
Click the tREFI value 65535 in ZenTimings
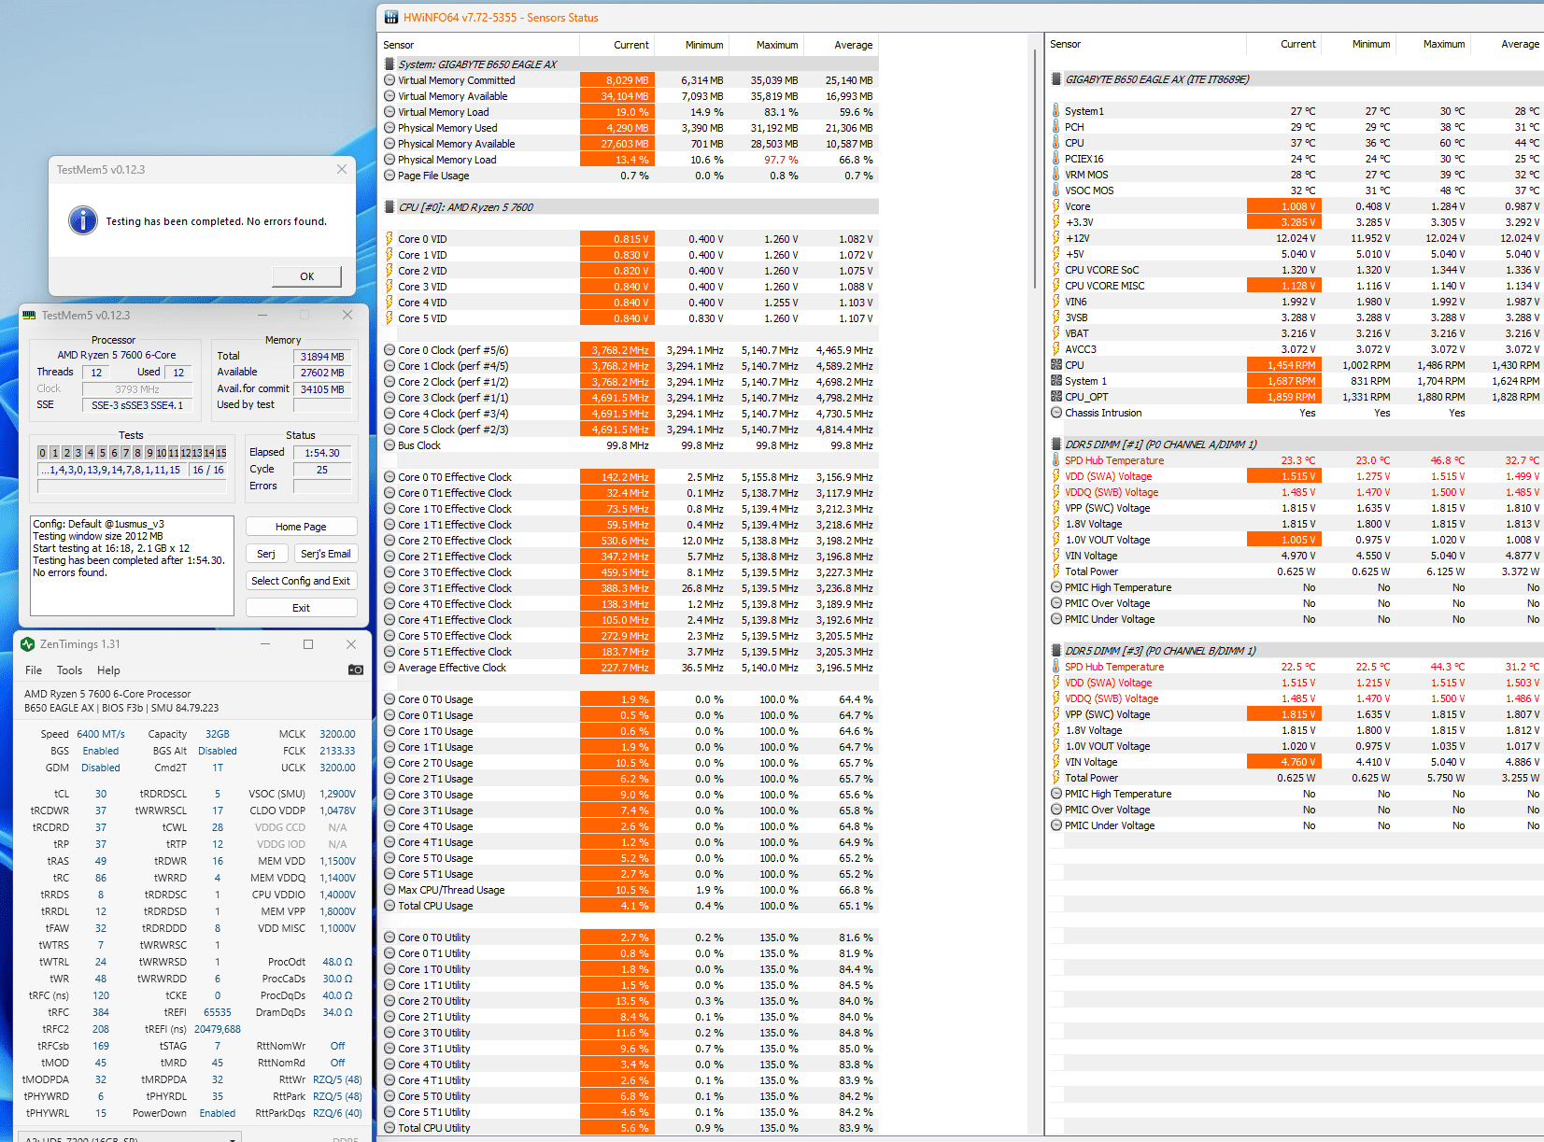pos(218,1012)
